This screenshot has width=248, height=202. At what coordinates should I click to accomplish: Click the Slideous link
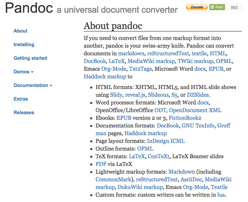pyautogui.click(x=158, y=95)
